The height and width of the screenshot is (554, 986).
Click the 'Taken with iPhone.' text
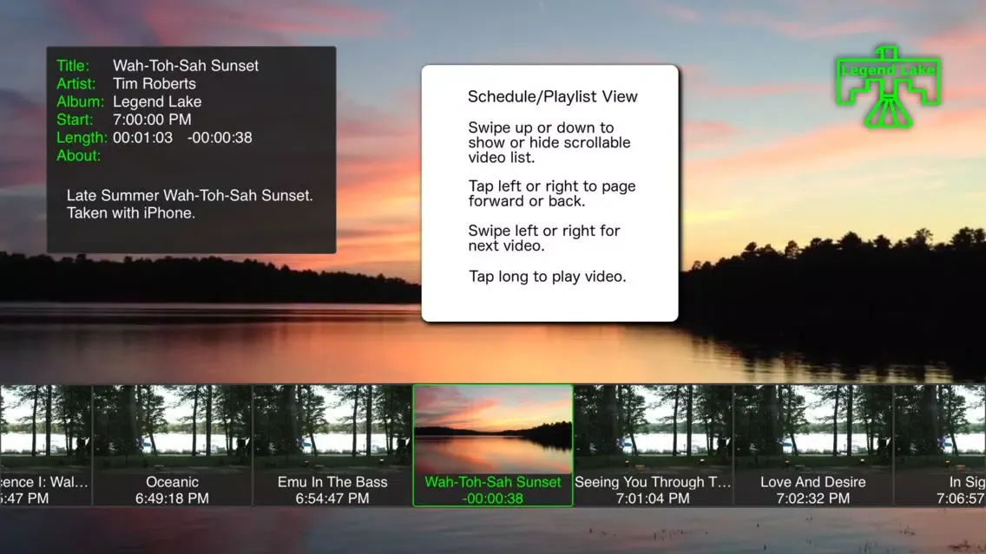(x=131, y=213)
